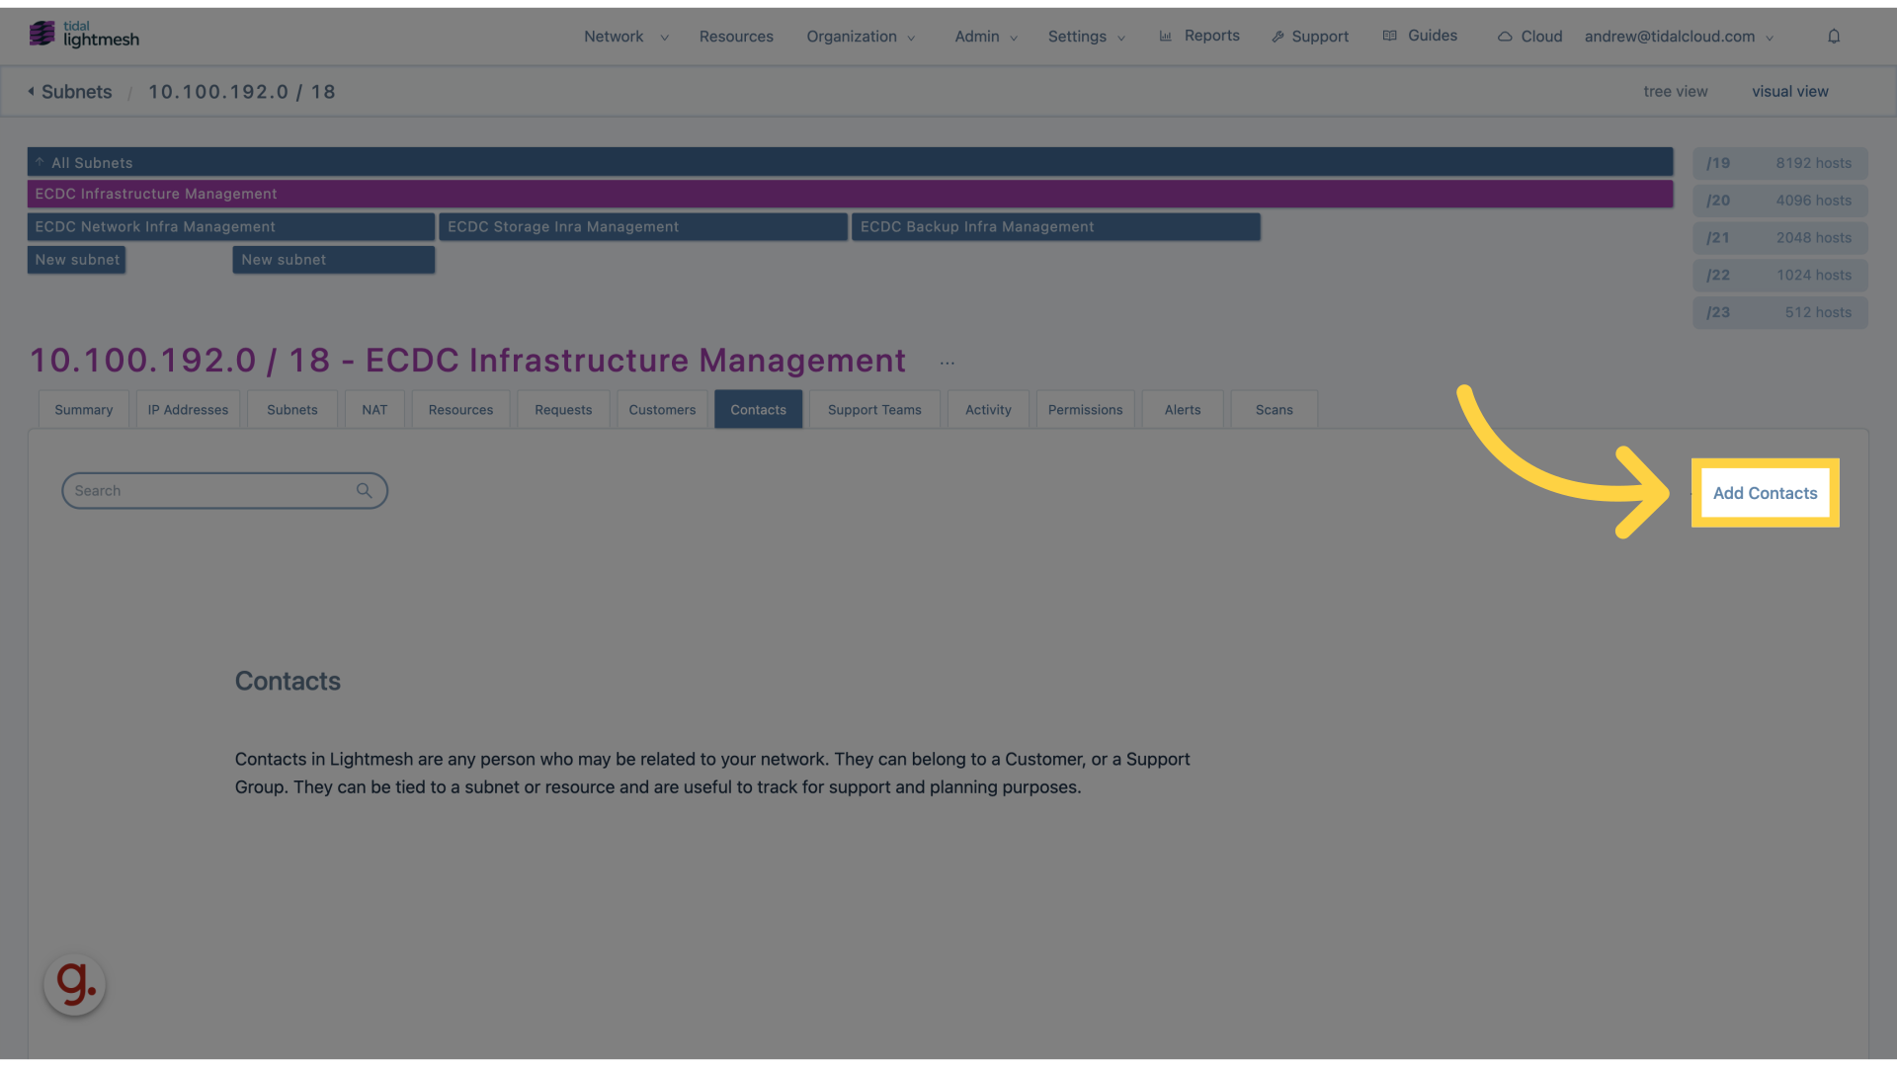Image resolution: width=1897 pixels, height=1067 pixels.
Task: Click the Cloud icon
Action: click(1505, 37)
